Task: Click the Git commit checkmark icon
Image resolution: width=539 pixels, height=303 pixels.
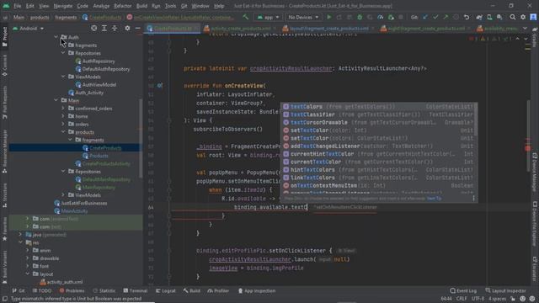Action: [x=435, y=17]
